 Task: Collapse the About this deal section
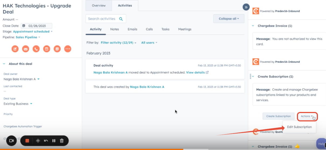(4, 64)
